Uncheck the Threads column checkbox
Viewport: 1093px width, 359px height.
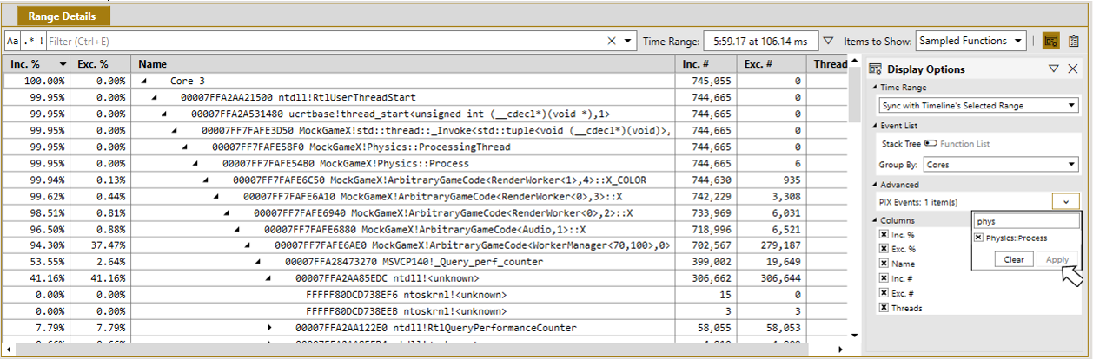click(884, 308)
